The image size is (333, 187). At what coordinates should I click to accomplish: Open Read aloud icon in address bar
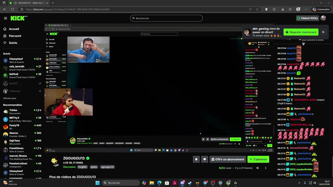pyautogui.click(x=250, y=9)
